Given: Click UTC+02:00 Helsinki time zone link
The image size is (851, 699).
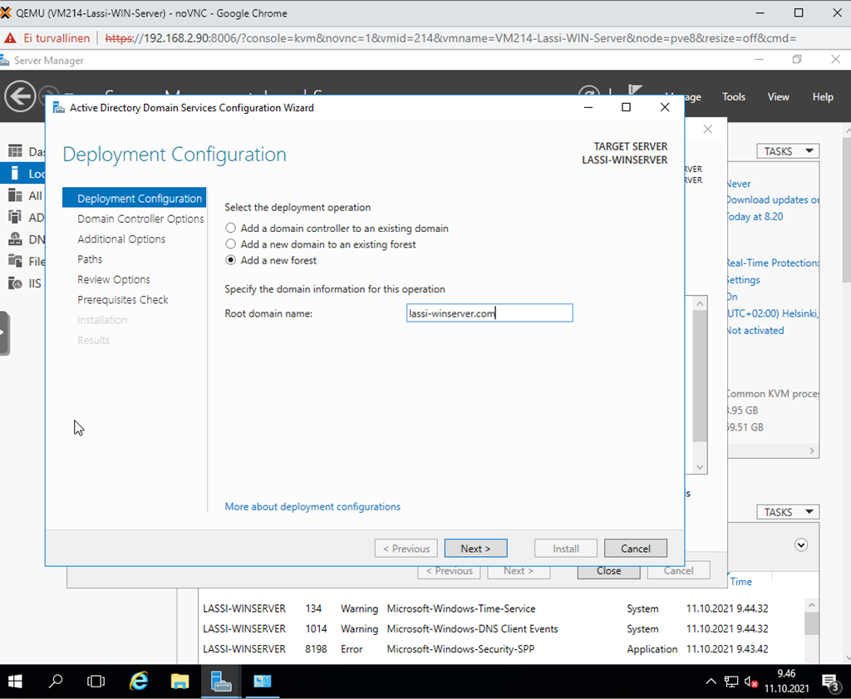Looking at the screenshot, I should tap(773, 313).
